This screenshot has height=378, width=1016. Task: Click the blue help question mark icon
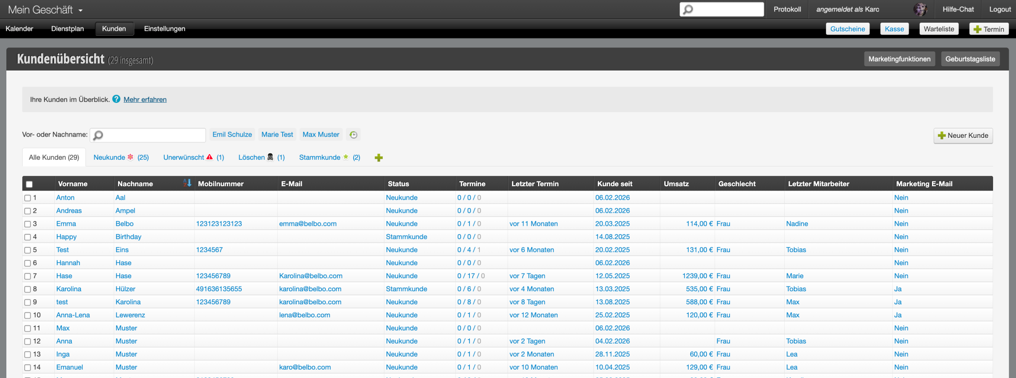[x=116, y=99]
